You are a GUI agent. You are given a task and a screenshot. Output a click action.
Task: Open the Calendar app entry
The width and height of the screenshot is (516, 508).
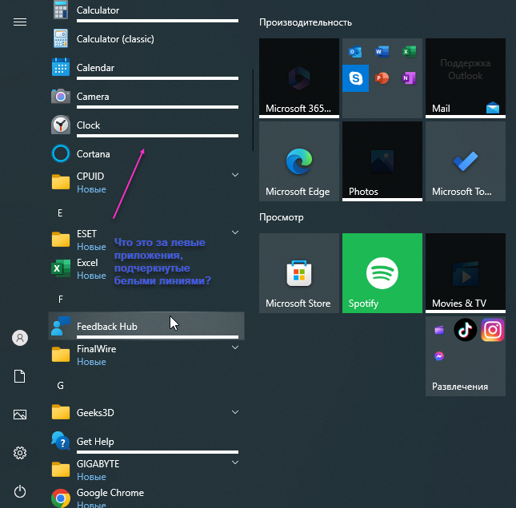click(x=146, y=68)
